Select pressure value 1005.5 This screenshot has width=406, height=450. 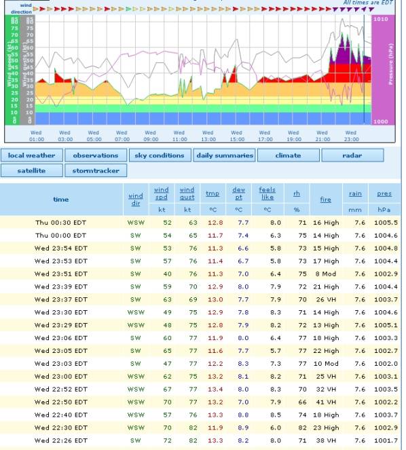pos(386,223)
